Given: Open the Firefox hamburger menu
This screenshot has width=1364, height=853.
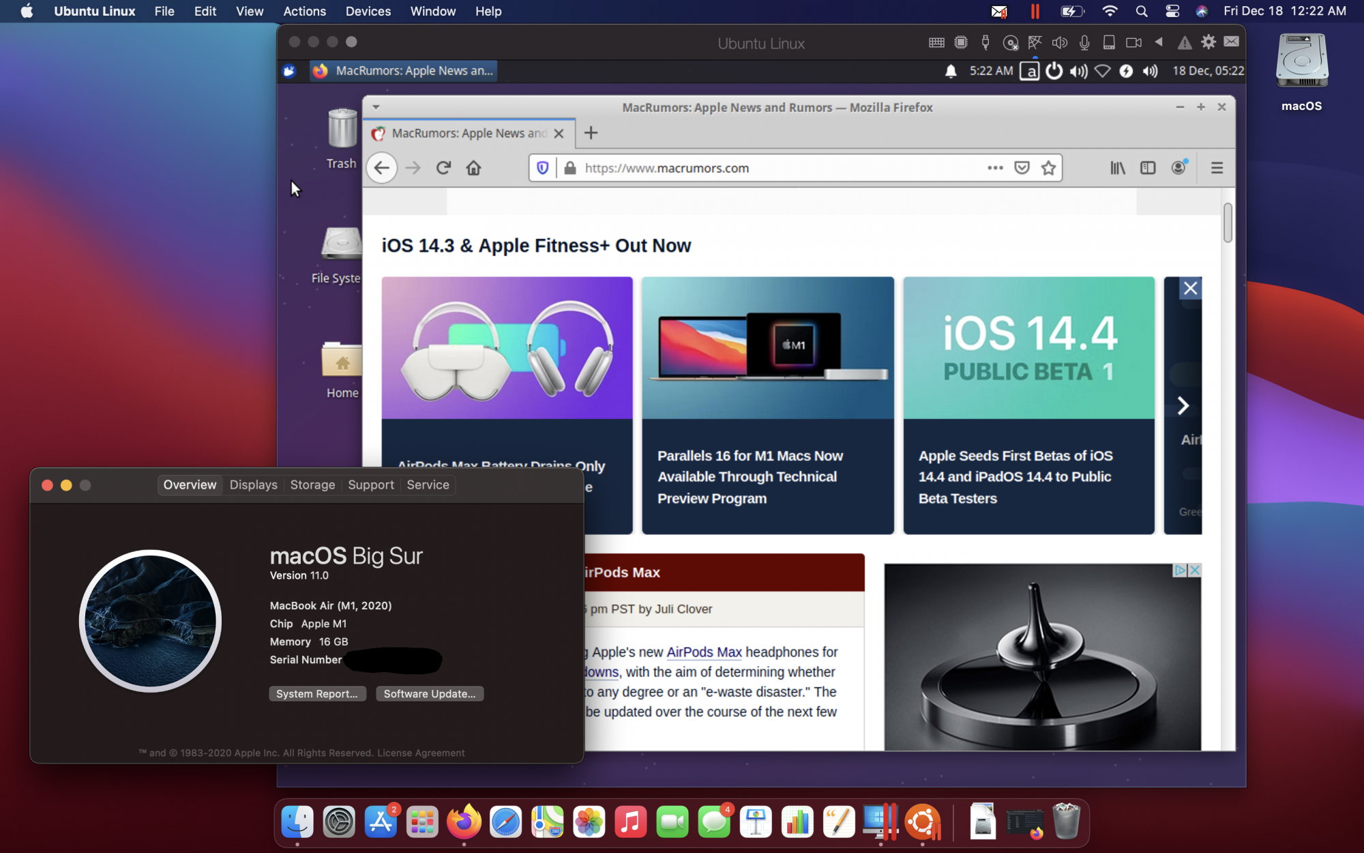Looking at the screenshot, I should click(1217, 168).
